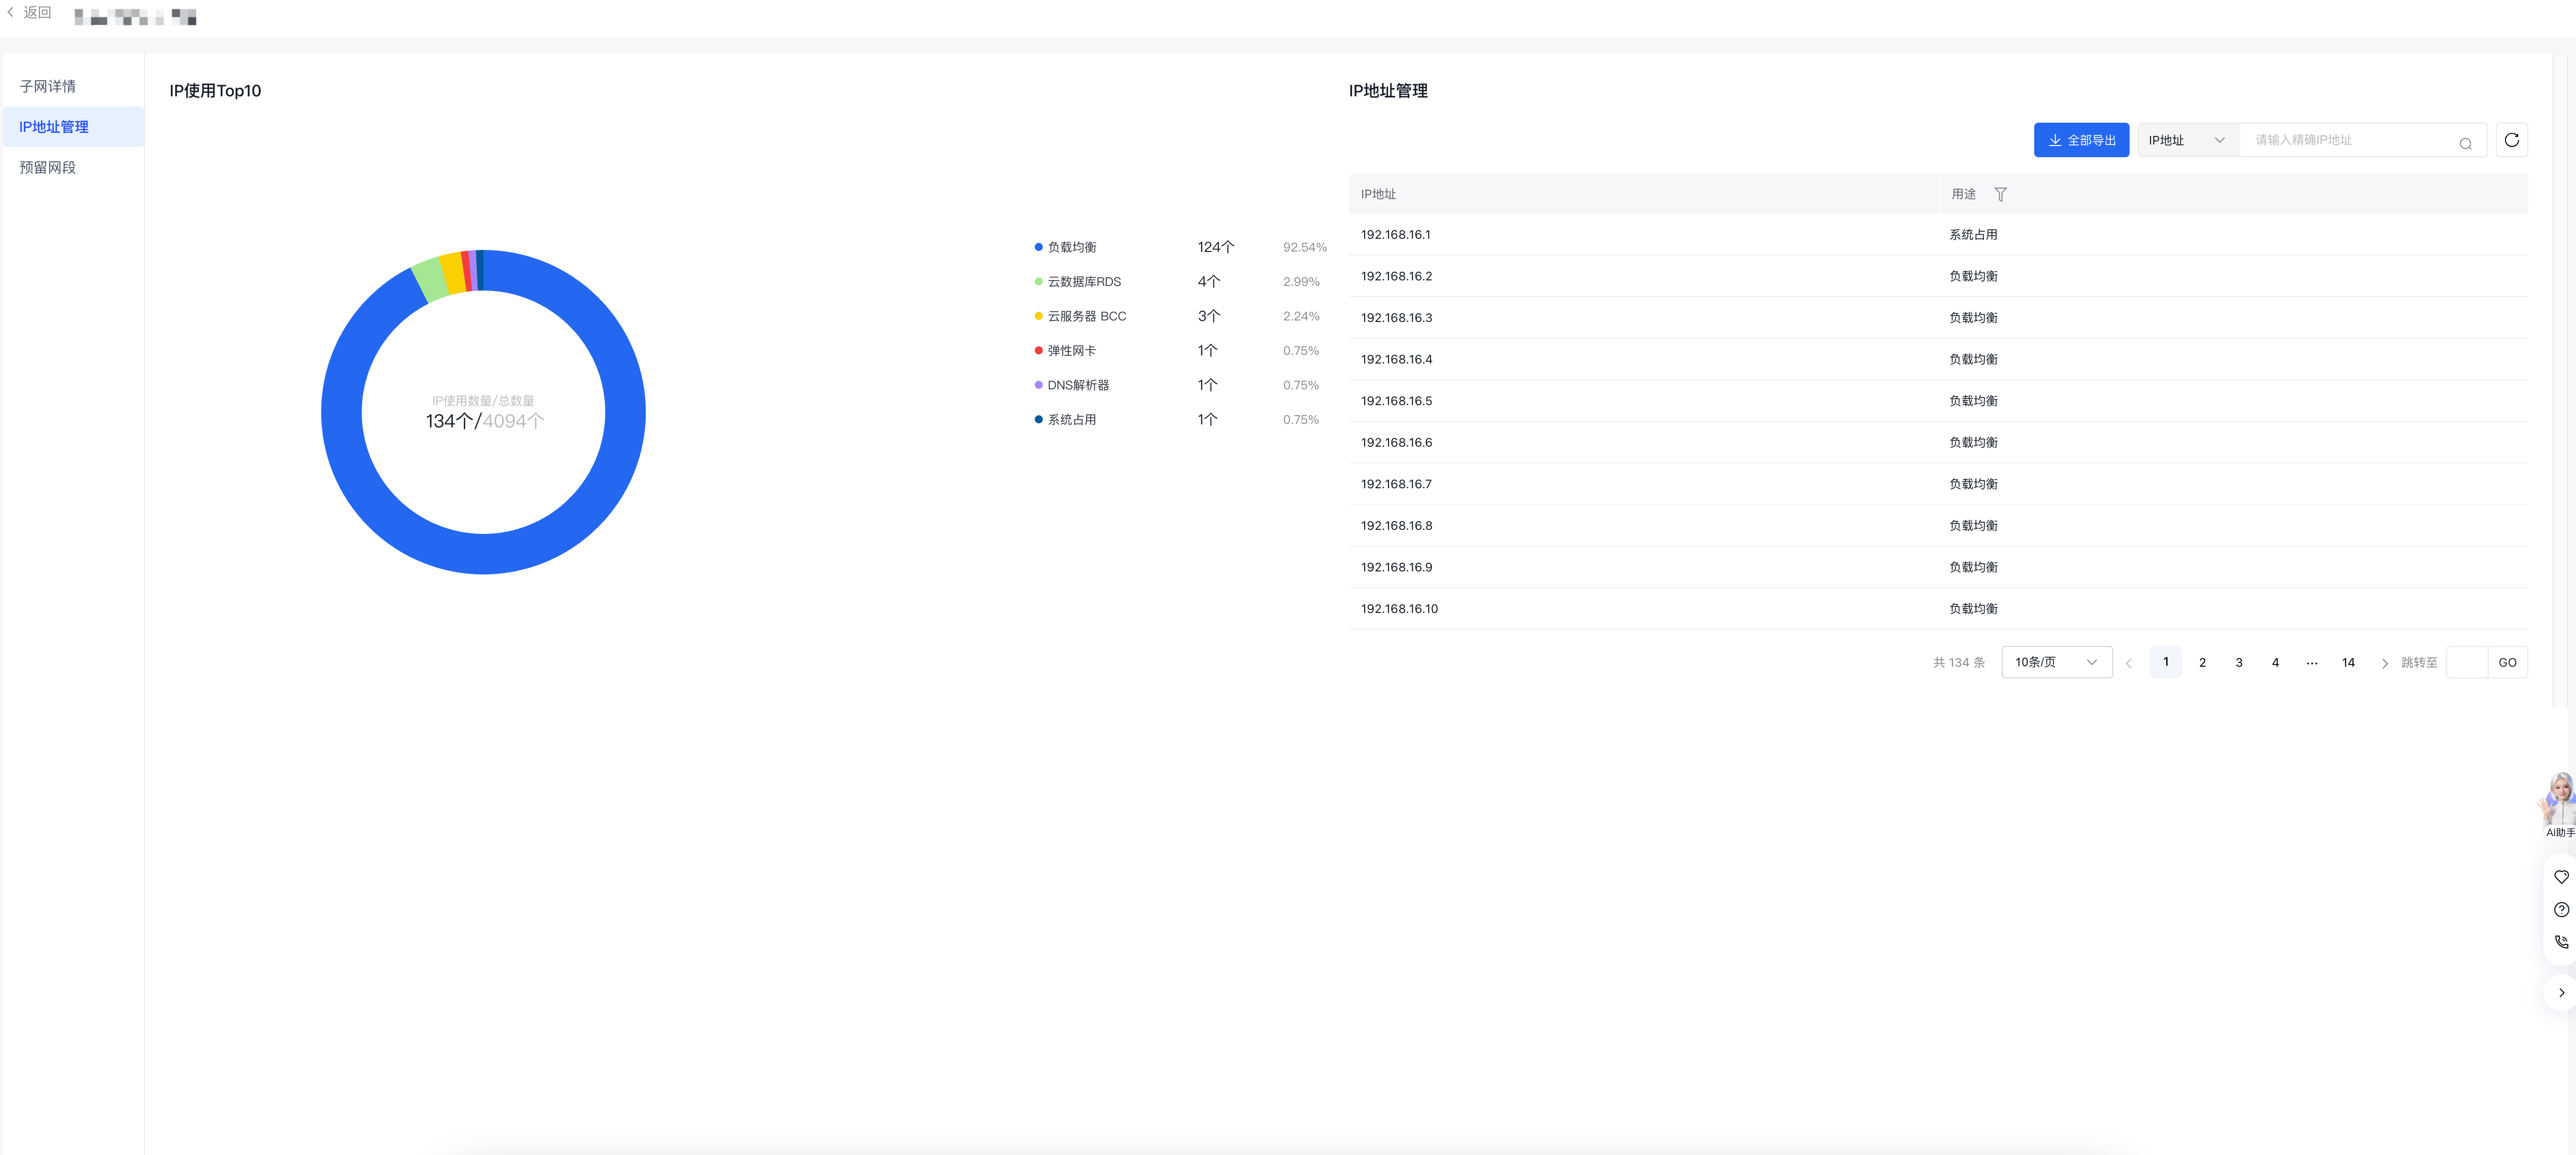Open the IP地址 search type dropdown
This screenshot has height=1155, width=2576.
pos(2187,140)
